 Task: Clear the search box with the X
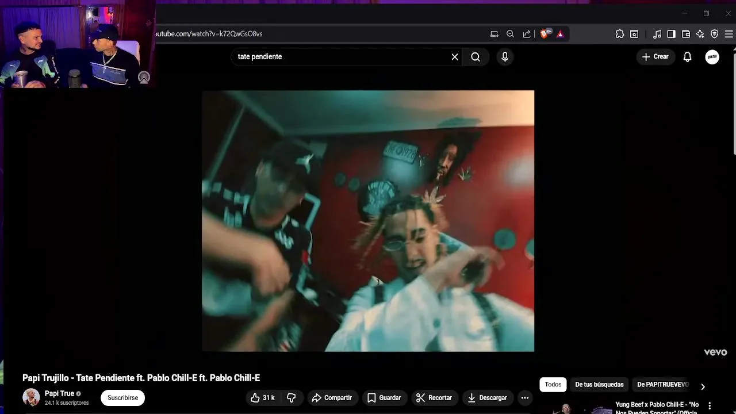[455, 57]
